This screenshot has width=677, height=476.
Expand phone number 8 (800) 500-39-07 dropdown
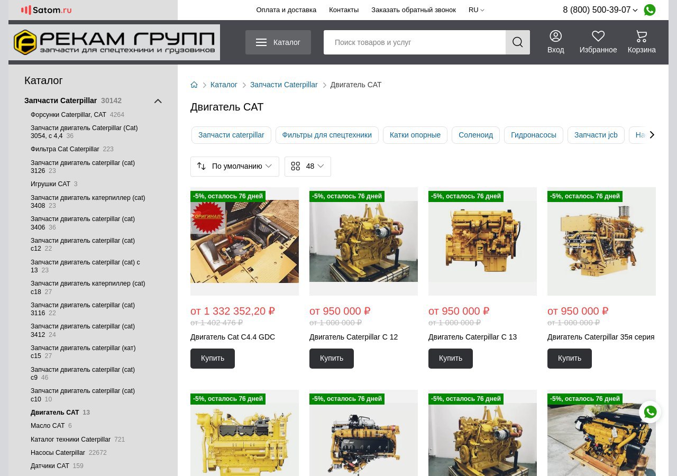pyautogui.click(x=600, y=10)
